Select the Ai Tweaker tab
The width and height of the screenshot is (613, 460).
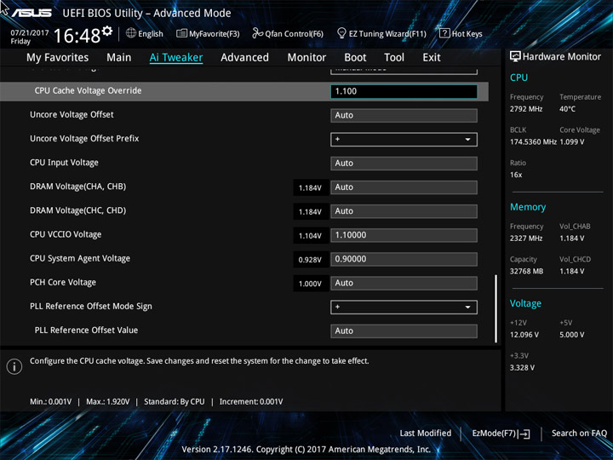176,58
